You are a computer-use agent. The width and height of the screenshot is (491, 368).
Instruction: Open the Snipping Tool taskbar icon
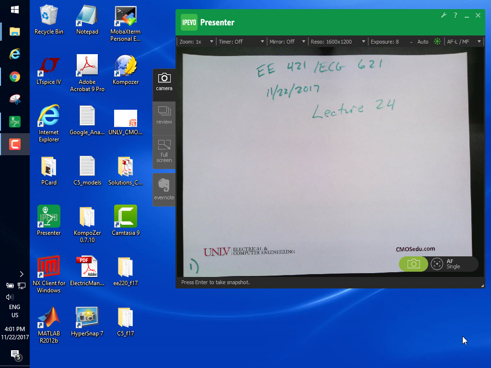(x=15, y=99)
